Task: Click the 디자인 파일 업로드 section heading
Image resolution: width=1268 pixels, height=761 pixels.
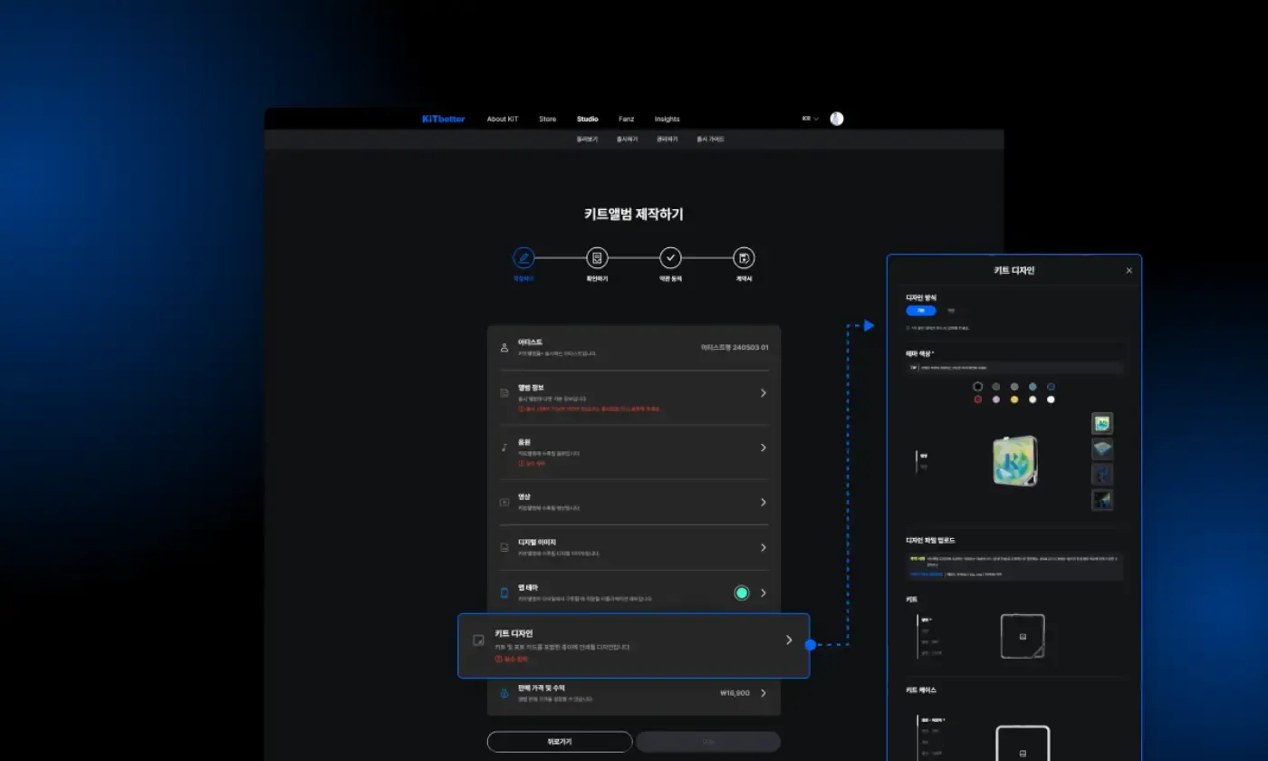Action: pos(930,541)
